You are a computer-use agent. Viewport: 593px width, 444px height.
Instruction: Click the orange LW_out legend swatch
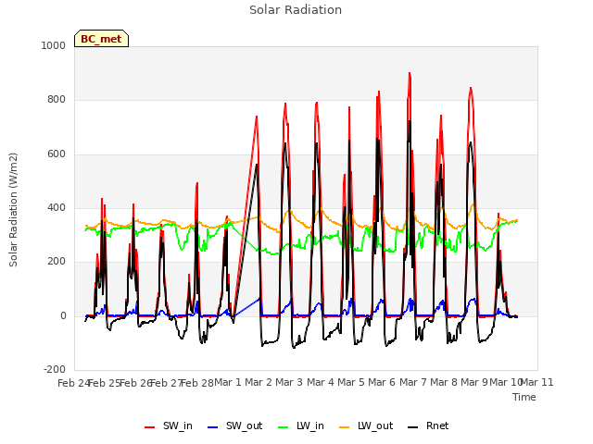[x=345, y=427]
